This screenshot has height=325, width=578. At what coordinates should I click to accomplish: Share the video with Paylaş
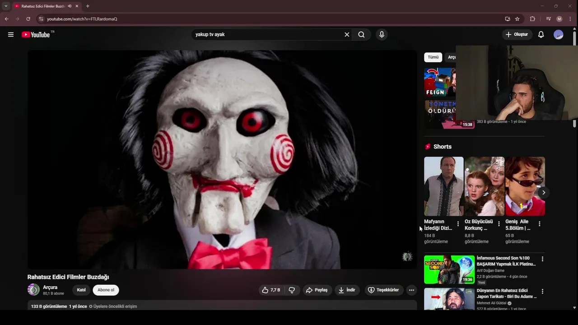(317, 290)
